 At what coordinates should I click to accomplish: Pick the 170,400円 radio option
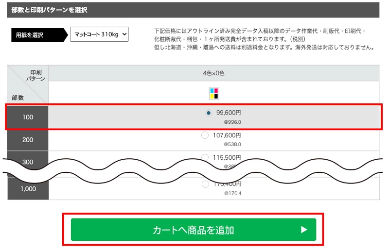205,184
